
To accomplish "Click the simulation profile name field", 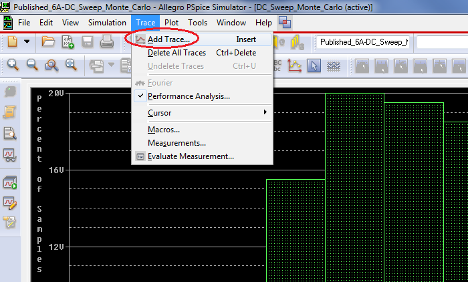I will (363, 42).
